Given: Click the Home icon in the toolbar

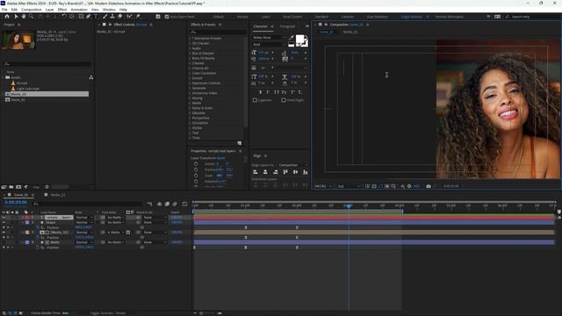Looking at the screenshot, I should point(7,17).
